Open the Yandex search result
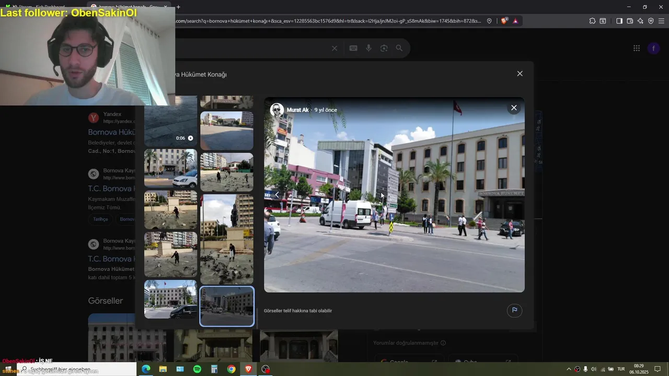Screen dimensions: 669x376 click(x=111, y=132)
